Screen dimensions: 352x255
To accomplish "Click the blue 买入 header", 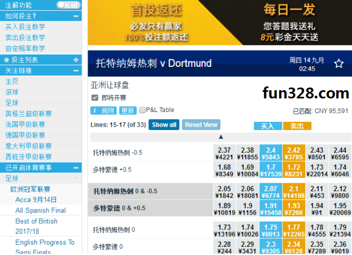I will [x=268, y=126].
